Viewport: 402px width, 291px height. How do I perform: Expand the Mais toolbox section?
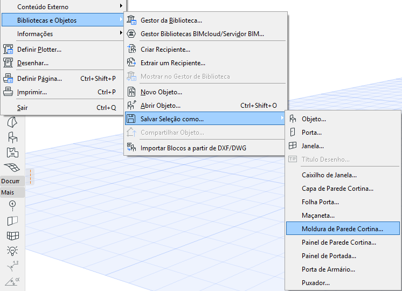click(x=12, y=192)
